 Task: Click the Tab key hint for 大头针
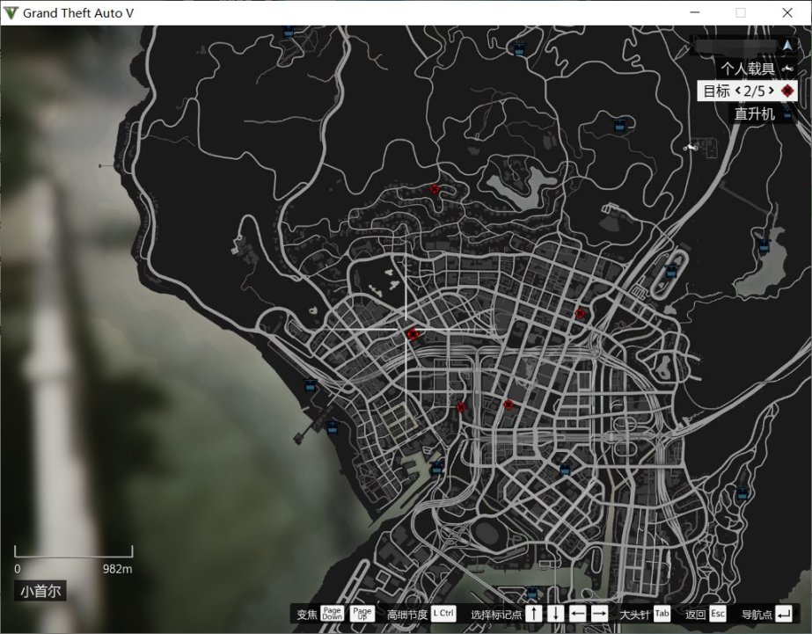click(x=662, y=614)
